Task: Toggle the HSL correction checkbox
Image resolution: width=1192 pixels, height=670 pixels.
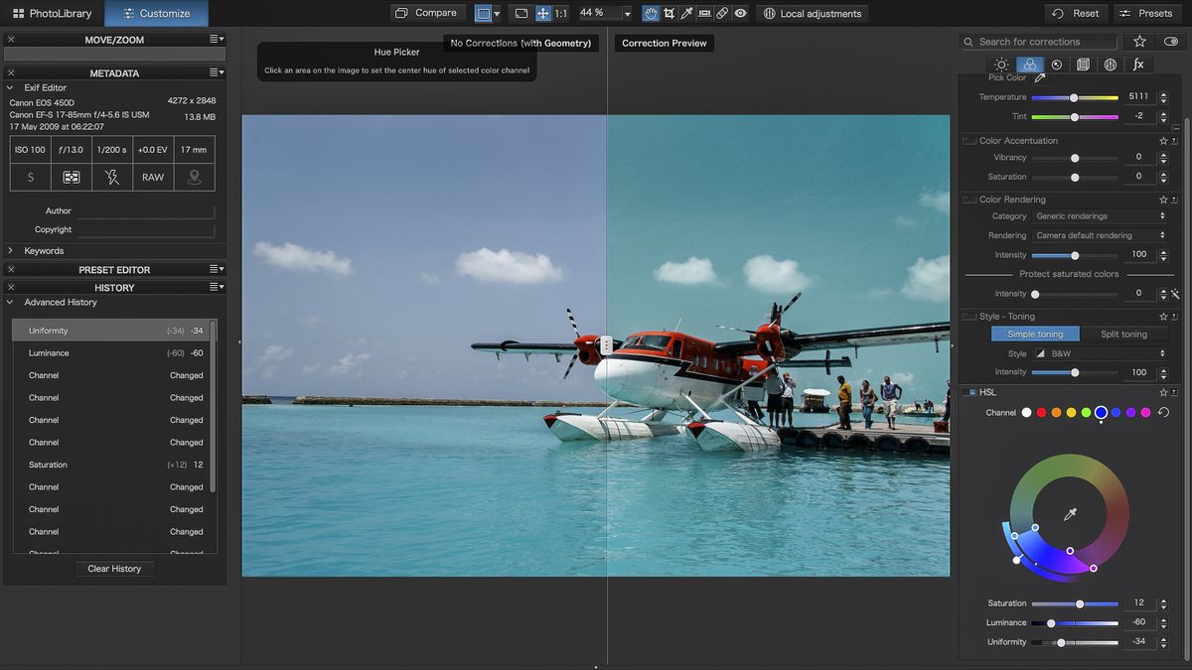Action: coord(970,392)
